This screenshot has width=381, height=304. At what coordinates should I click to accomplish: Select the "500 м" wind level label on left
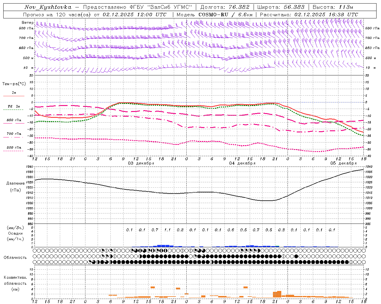(x=28, y=58)
